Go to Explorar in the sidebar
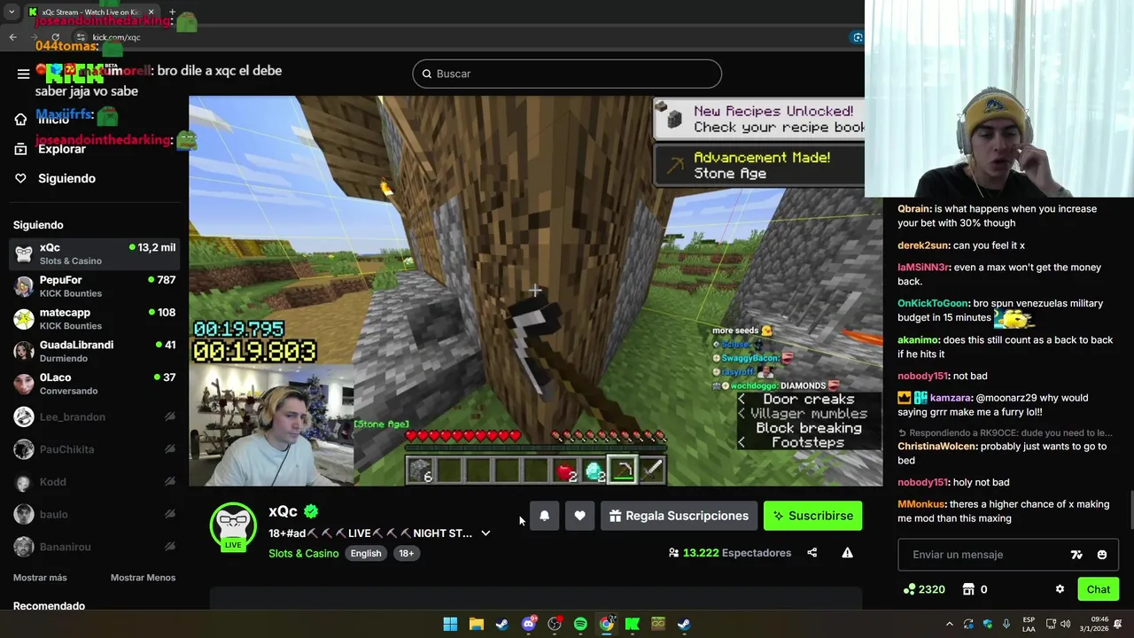1134x638 pixels. click(x=61, y=149)
